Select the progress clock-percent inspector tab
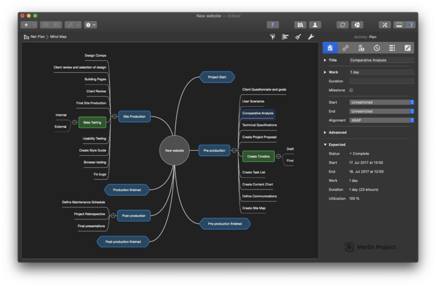The height and width of the screenshot is (286, 436). point(376,48)
